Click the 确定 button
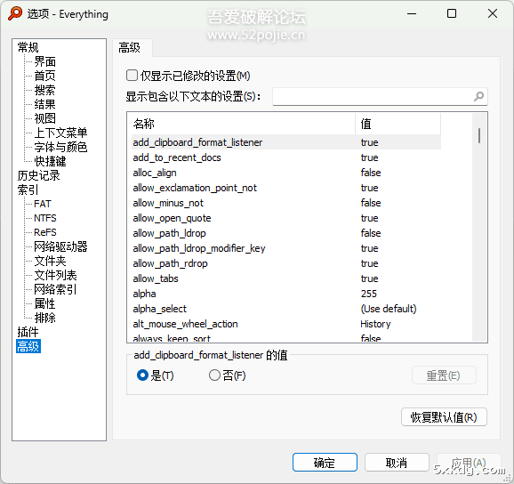Screen dimensions: 514x484 click(x=325, y=463)
